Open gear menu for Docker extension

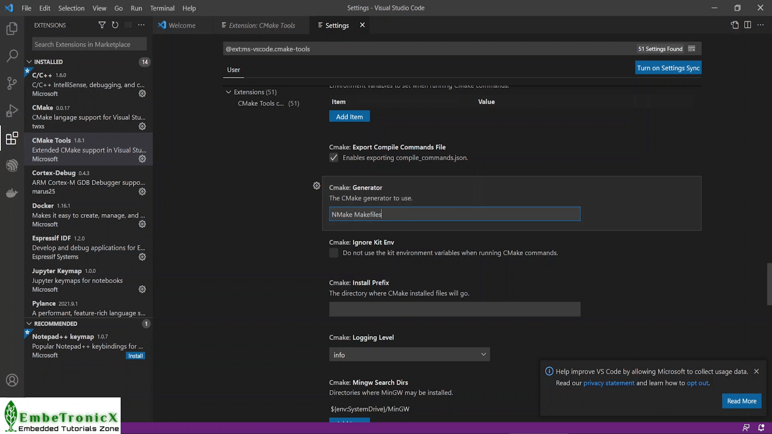tap(142, 224)
